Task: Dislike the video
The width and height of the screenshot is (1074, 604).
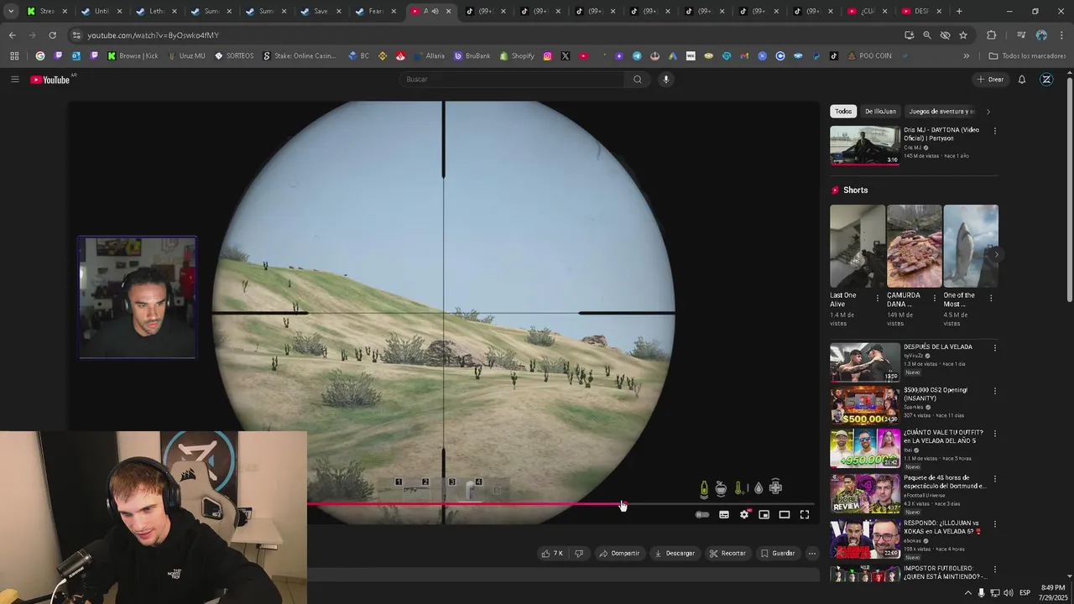Action: point(578,554)
